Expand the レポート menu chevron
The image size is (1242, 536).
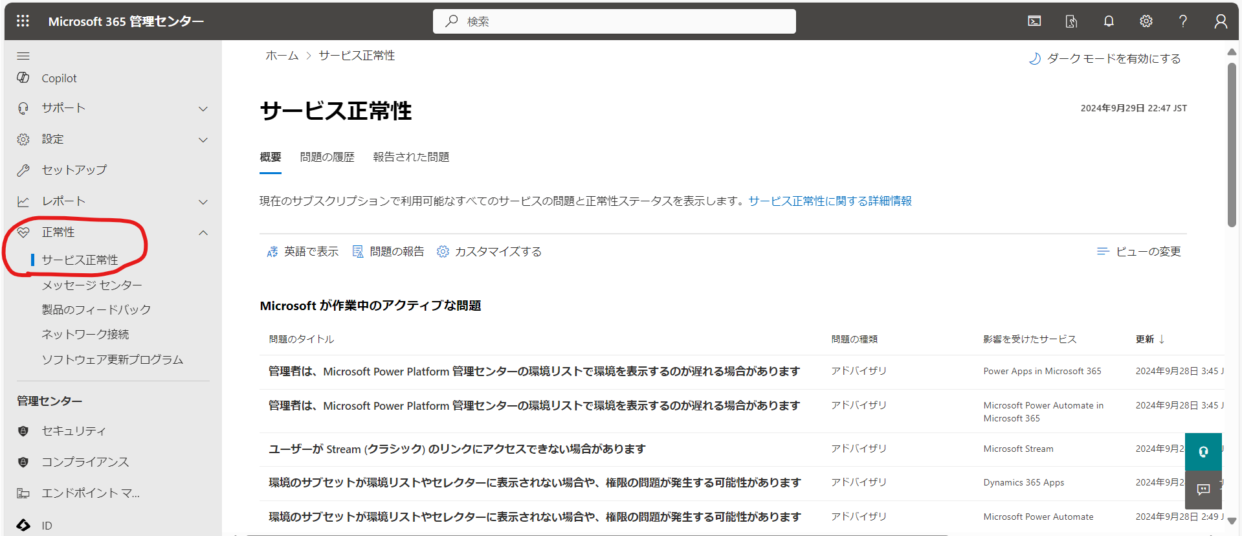[x=203, y=202]
